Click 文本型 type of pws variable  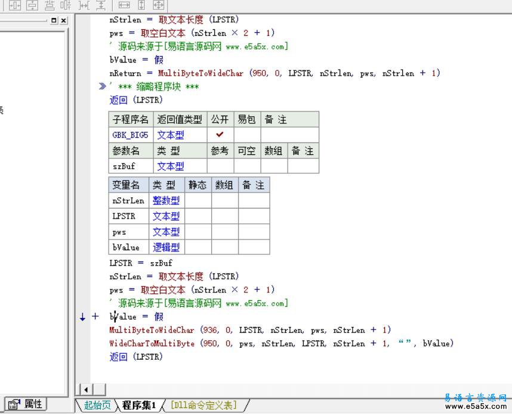pos(166,232)
